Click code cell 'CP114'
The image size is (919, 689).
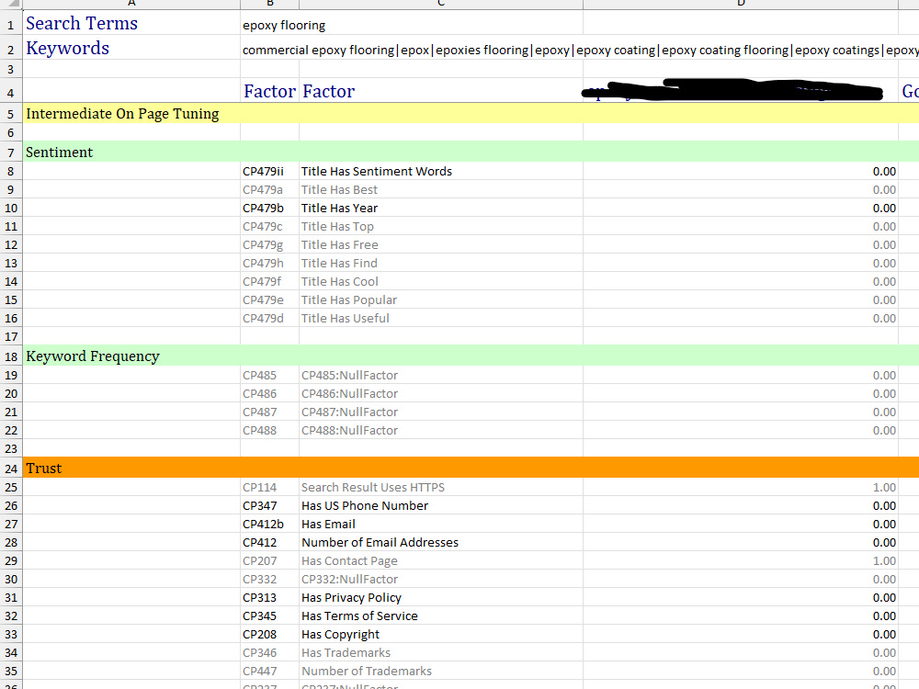point(269,488)
